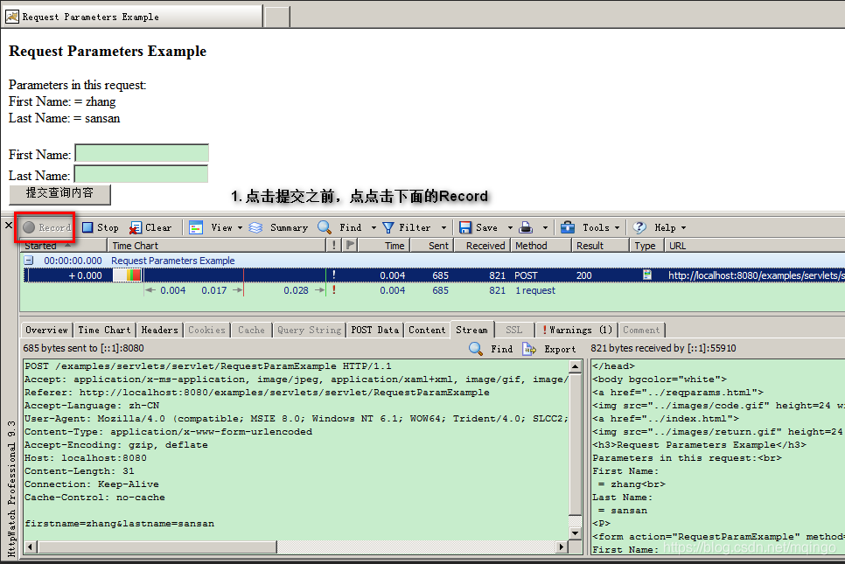The width and height of the screenshot is (845, 564).
Task: Select the Request Parameters Example browser tab
Action: pos(132,17)
